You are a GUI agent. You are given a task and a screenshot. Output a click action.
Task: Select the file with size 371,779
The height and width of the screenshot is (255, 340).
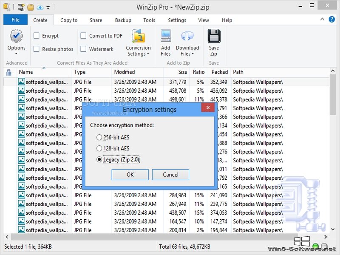click(x=166, y=82)
